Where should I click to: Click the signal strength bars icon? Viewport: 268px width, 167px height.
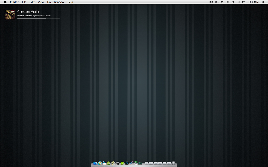coord(238,2)
